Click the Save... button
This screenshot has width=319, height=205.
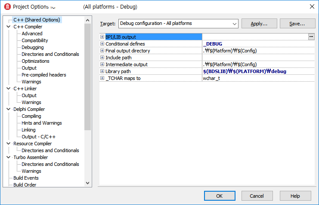[x=297, y=24]
